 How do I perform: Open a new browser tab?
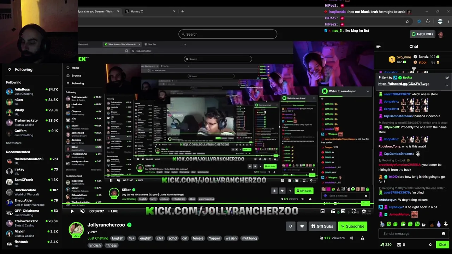click(x=183, y=11)
